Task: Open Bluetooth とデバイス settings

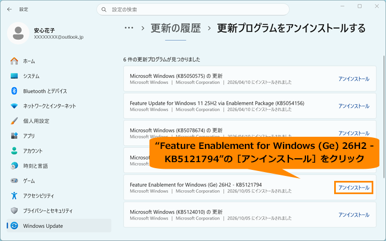Action: tap(59, 91)
